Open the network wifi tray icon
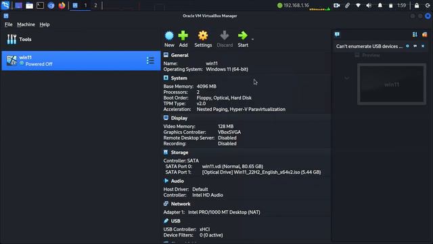 [358, 5]
